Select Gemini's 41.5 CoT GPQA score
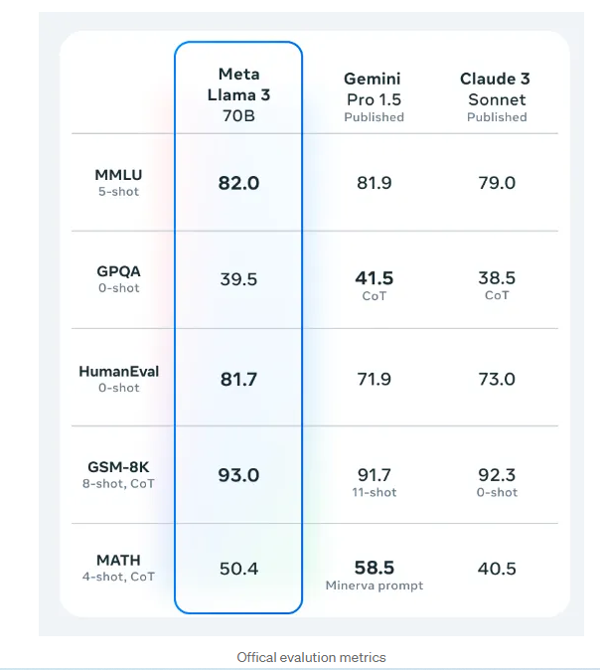 tap(374, 279)
